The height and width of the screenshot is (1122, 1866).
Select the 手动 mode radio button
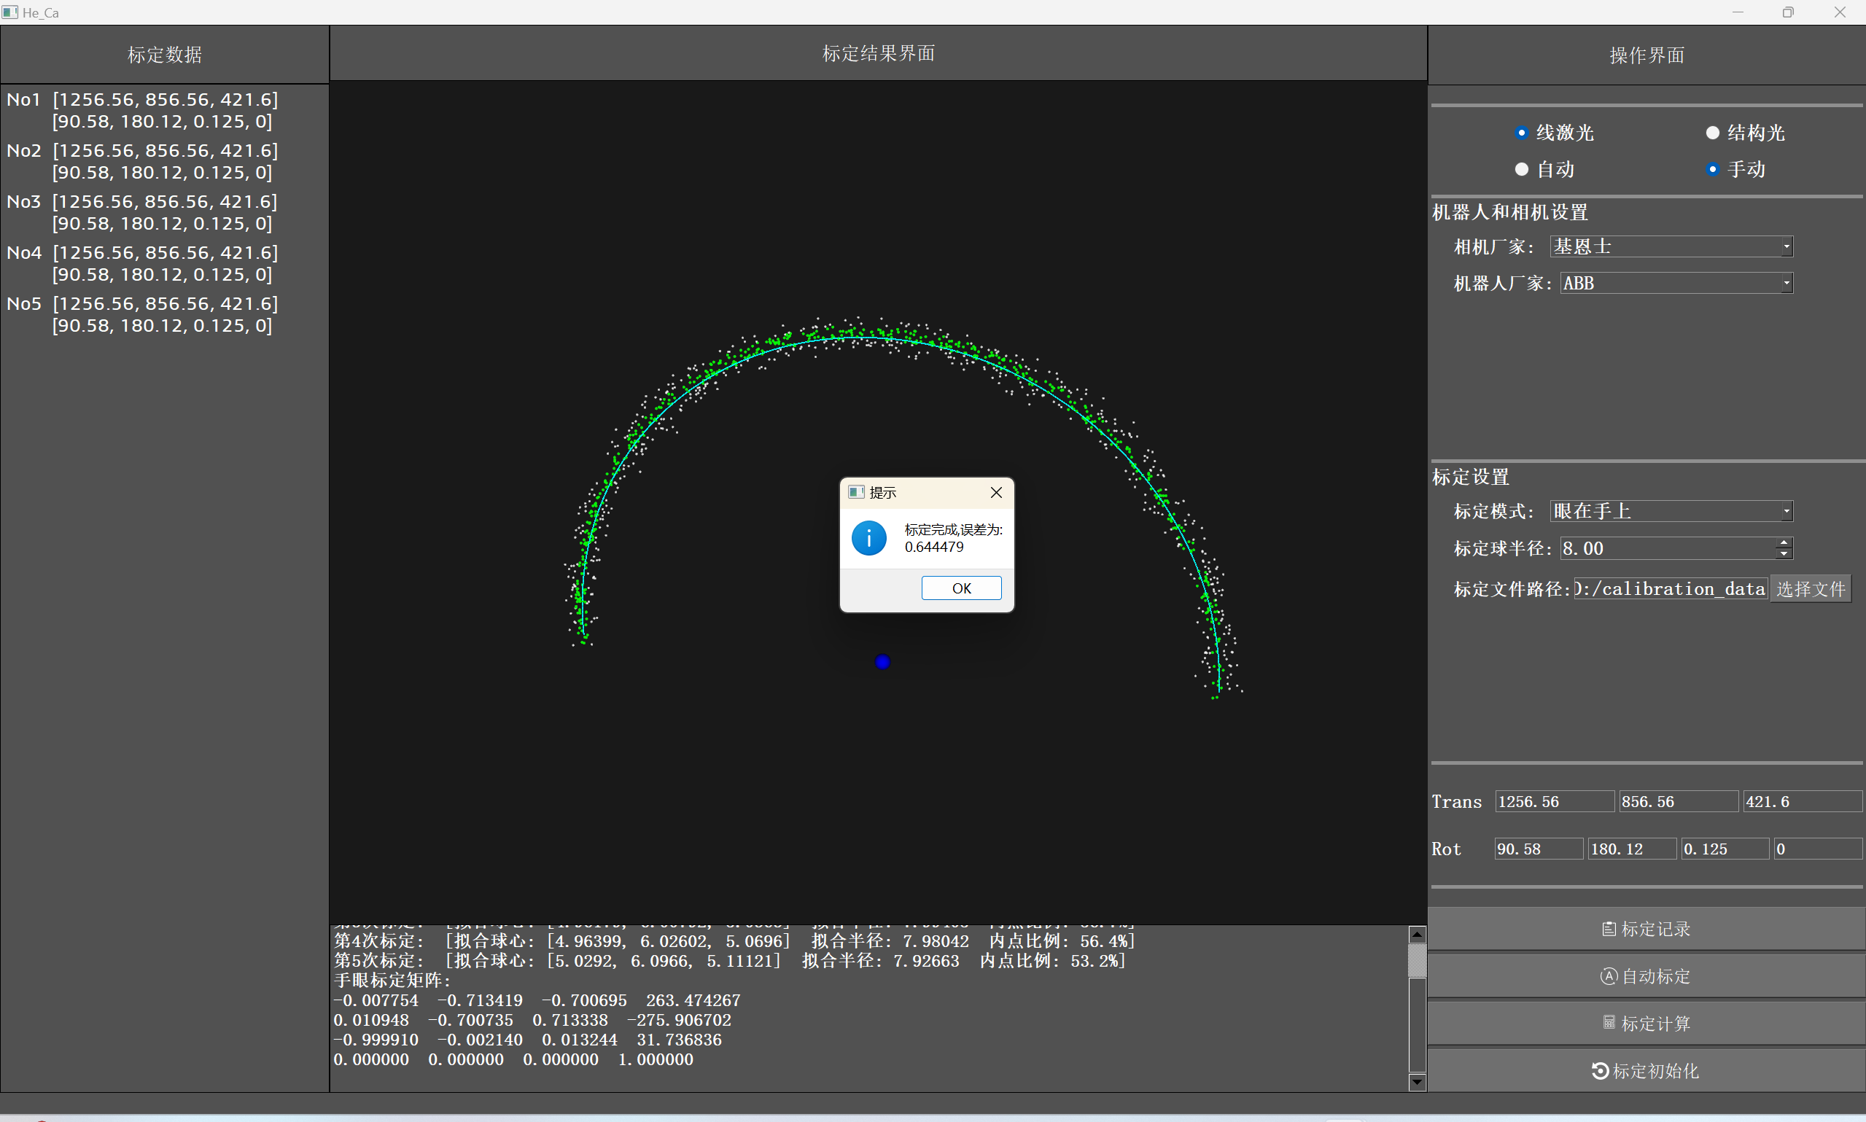click(1713, 169)
